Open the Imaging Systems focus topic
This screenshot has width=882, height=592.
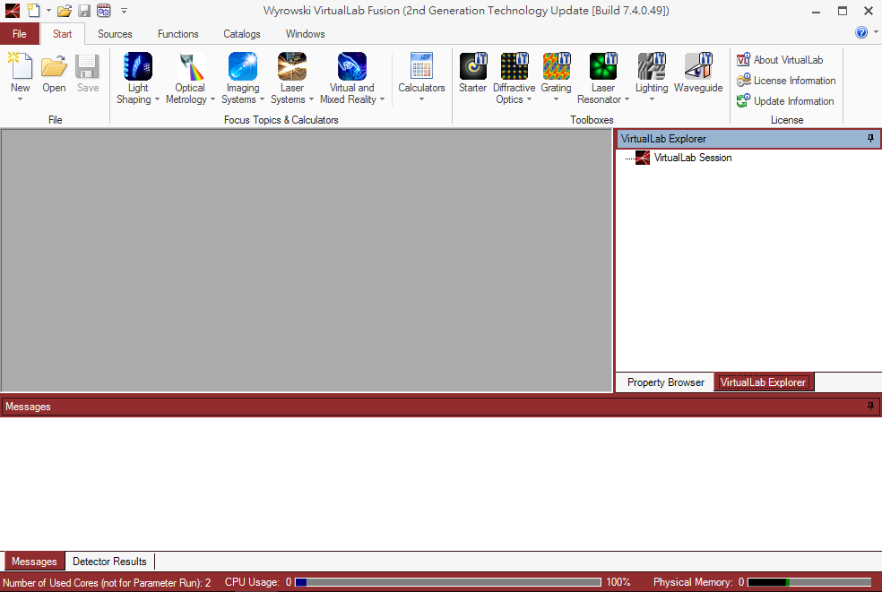243,66
